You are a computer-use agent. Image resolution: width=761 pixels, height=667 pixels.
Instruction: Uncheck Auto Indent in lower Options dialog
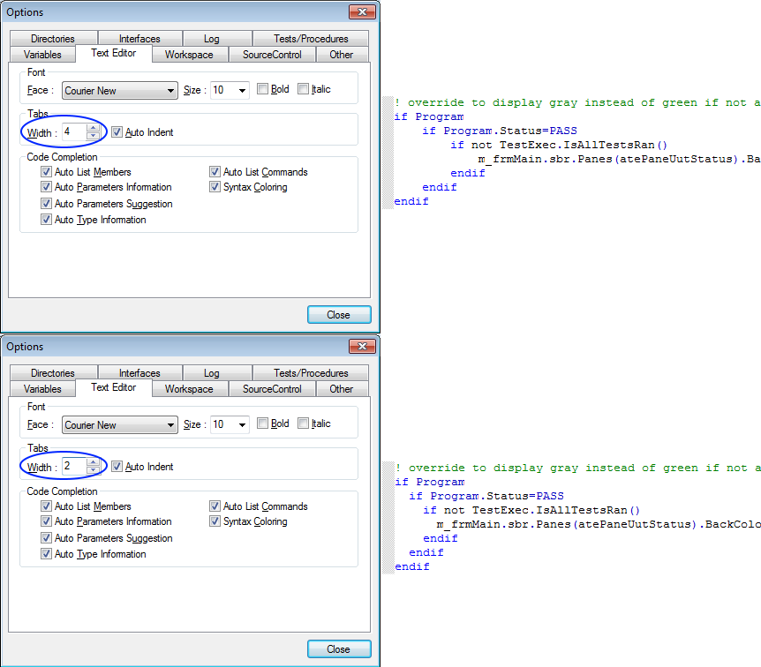[x=117, y=466]
